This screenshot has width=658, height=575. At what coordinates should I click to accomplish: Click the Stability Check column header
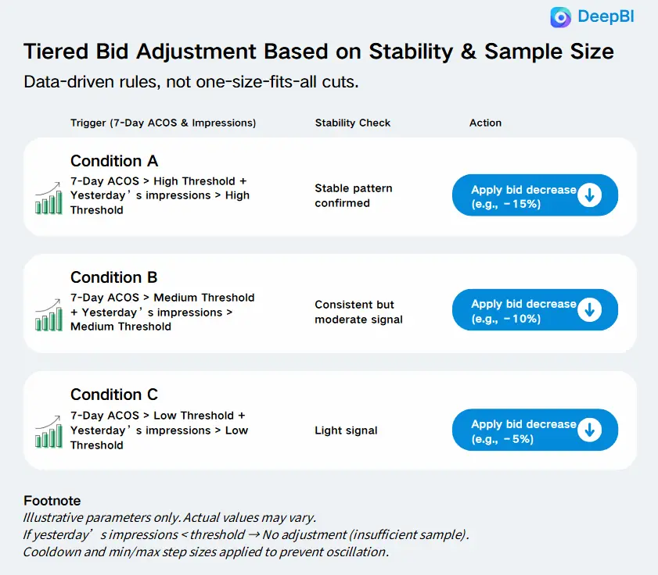353,123
